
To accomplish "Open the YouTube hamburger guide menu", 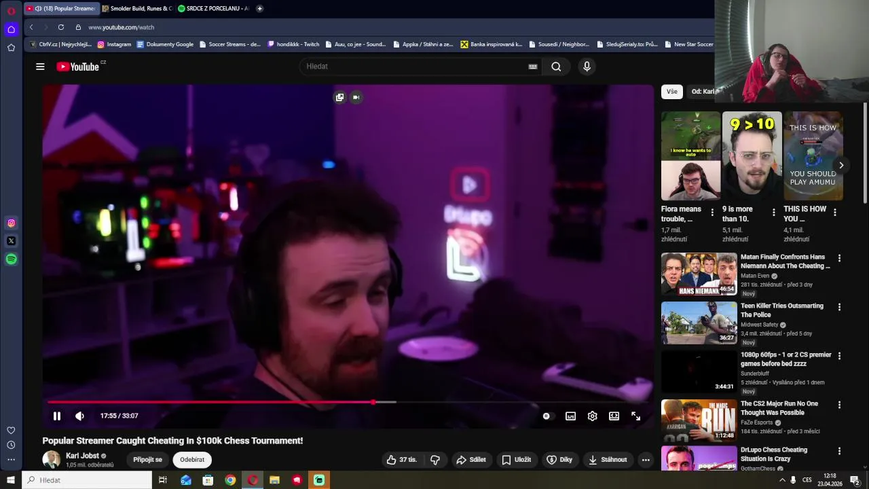I will tap(40, 67).
